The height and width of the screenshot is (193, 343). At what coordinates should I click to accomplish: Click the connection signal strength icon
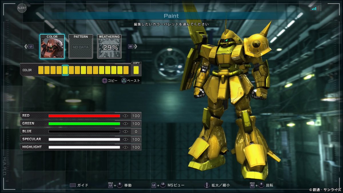[x=316, y=8]
